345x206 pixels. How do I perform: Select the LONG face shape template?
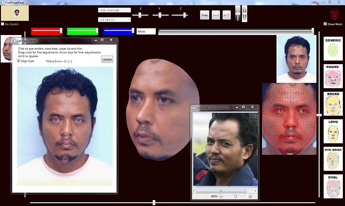pyautogui.click(x=333, y=131)
